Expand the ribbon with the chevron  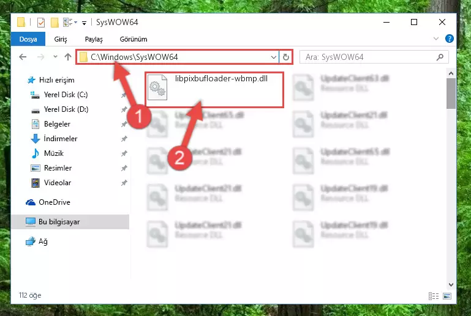coord(436,39)
